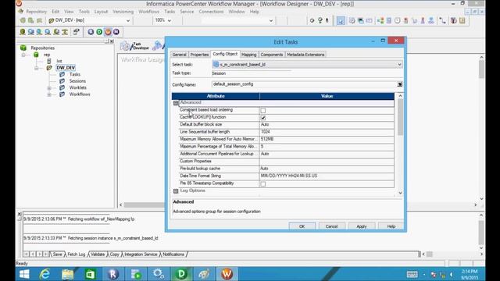Screen dimensions: 500x281
Task: Collapse the DW_DEV folder node
Action: tap(37, 68)
